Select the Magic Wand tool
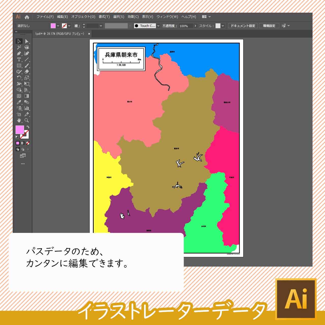Image resolution: width=325 pixels, height=325 pixels. (x=19, y=47)
